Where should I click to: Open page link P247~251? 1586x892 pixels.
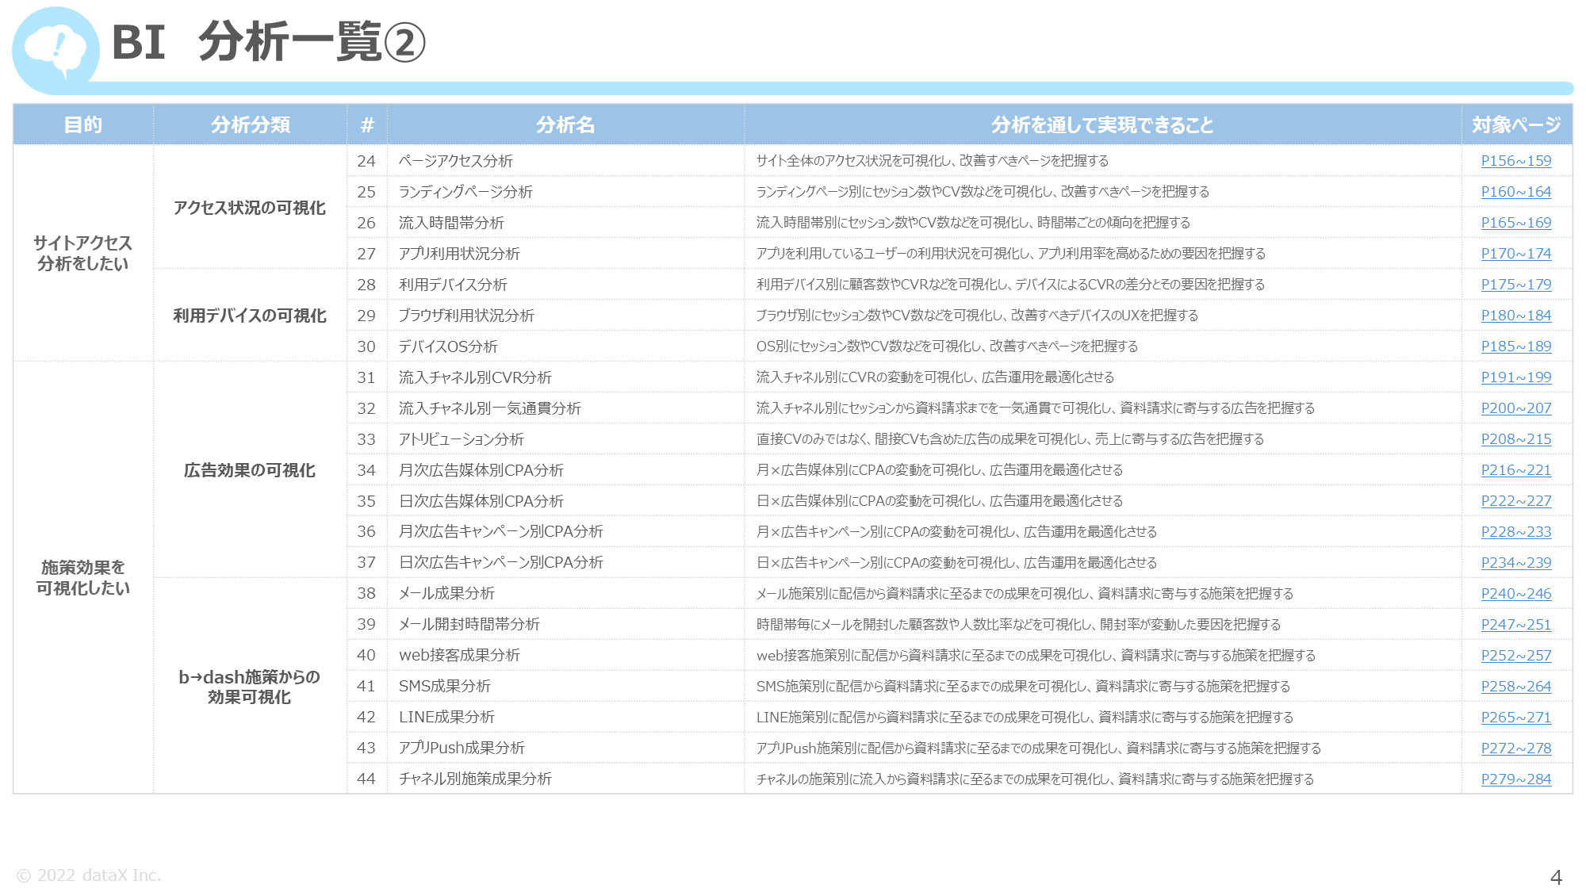[1515, 625]
